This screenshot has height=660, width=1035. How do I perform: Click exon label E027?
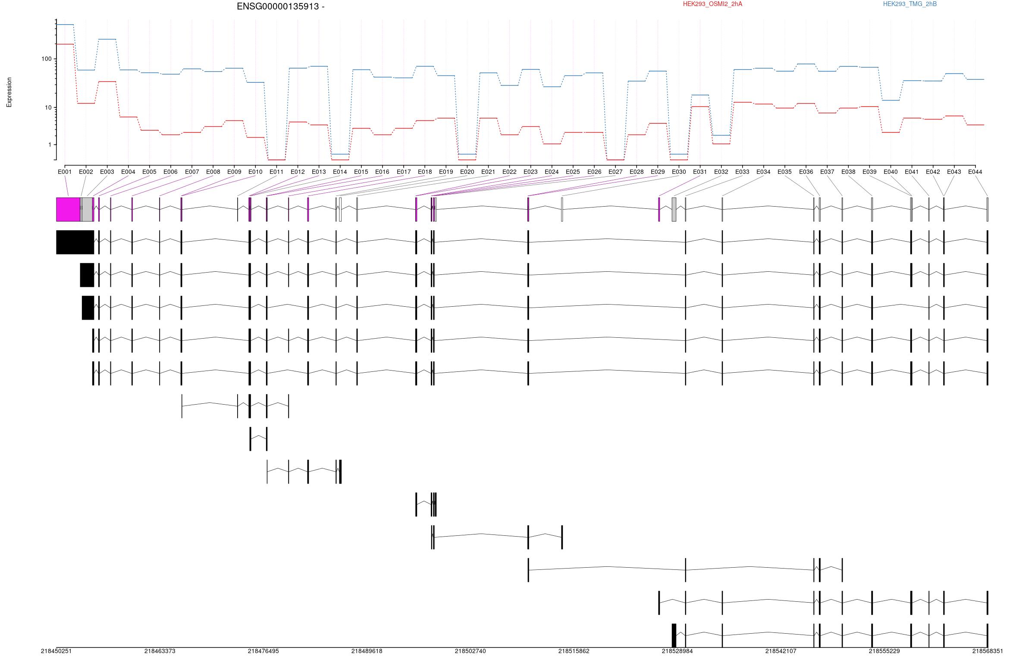point(615,172)
